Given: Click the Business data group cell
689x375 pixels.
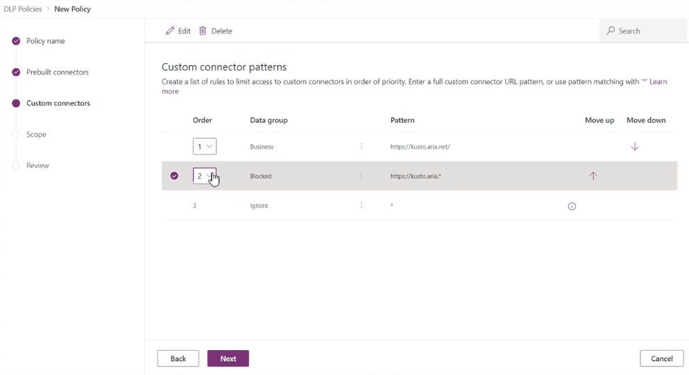Looking at the screenshot, I should (x=262, y=147).
